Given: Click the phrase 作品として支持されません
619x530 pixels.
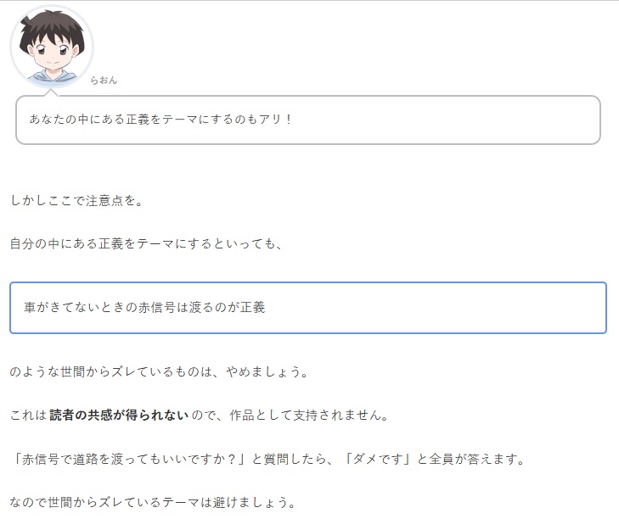Looking at the screenshot, I should point(310,415).
